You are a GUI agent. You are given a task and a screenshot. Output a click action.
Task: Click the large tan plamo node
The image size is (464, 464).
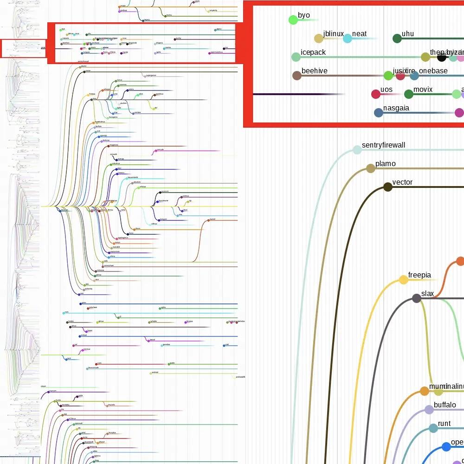(370, 168)
